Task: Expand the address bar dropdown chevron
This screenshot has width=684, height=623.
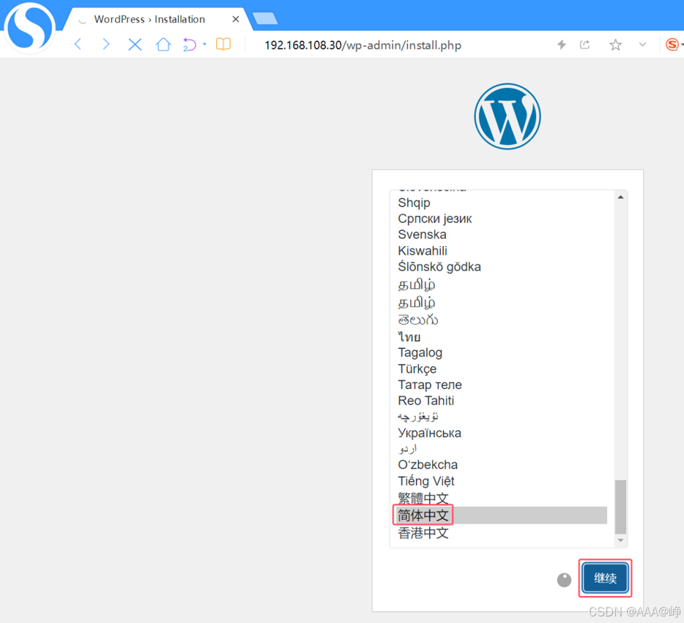Action: click(642, 44)
